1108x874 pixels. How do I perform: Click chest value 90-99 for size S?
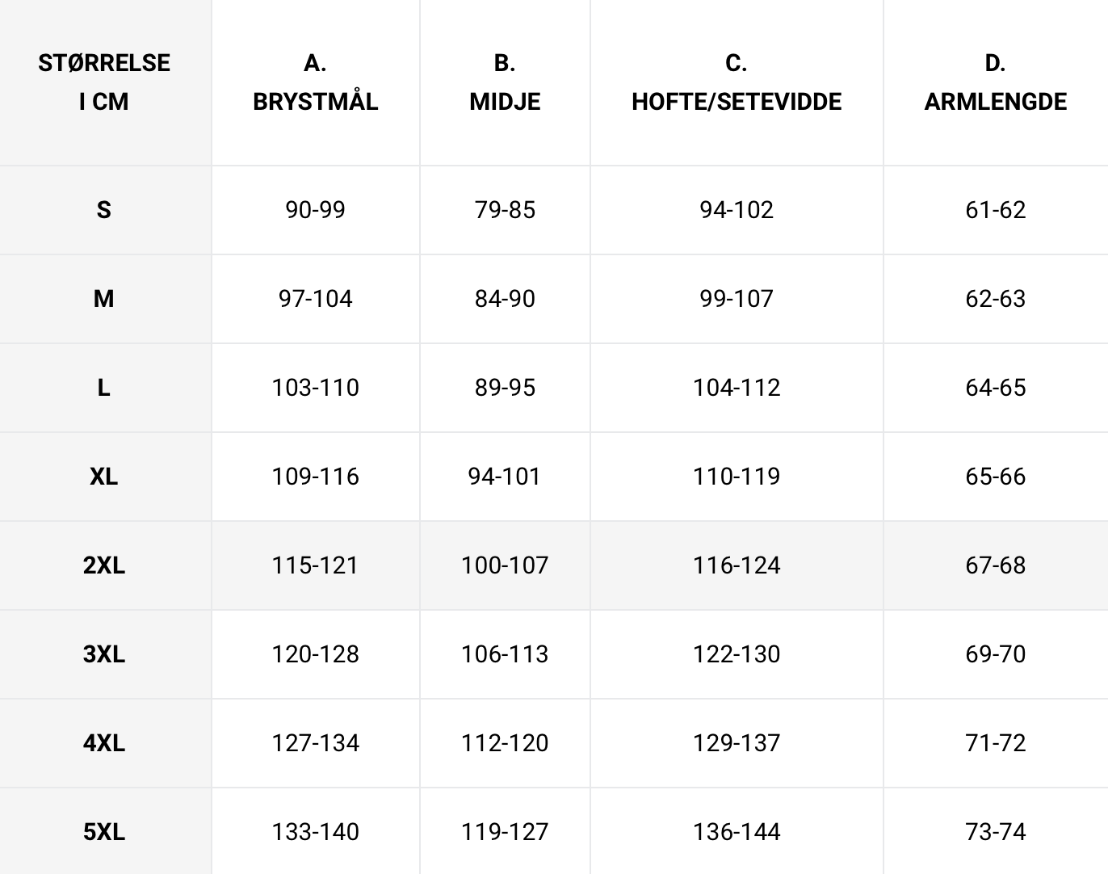(x=316, y=210)
